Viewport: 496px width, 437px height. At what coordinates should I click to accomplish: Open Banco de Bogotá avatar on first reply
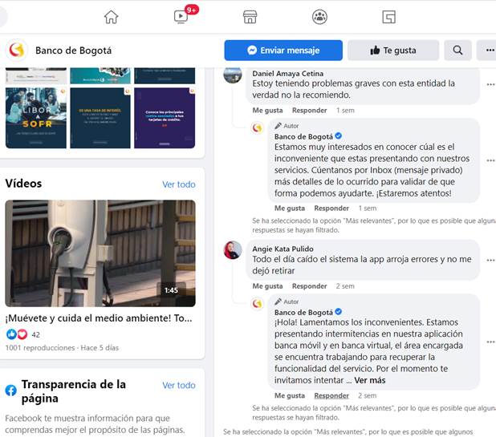pos(257,128)
